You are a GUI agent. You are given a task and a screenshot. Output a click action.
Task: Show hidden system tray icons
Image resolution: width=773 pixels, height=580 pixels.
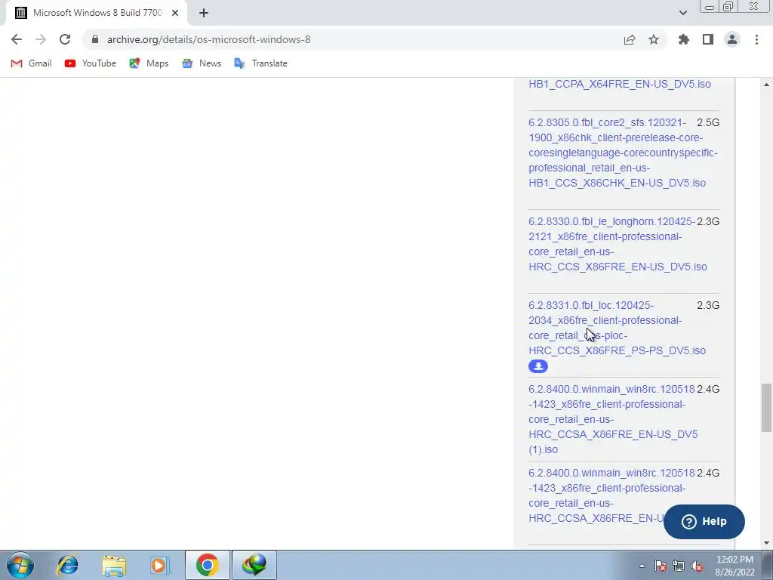click(x=642, y=566)
